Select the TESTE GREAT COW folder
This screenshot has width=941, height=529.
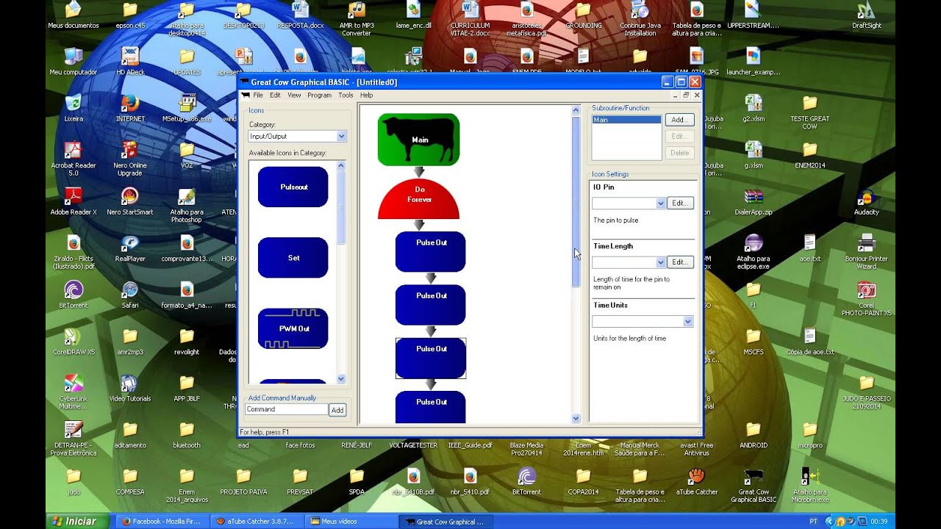click(809, 112)
